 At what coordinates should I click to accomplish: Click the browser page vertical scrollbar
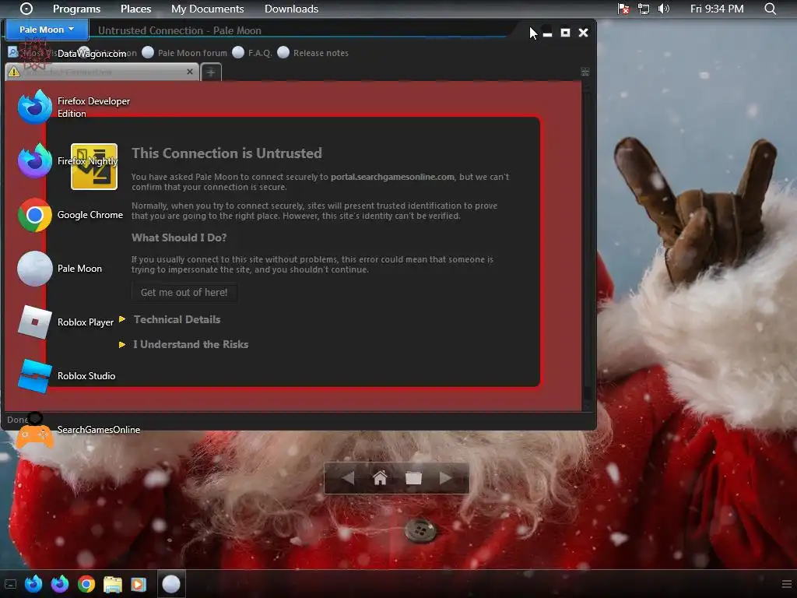tap(588, 247)
